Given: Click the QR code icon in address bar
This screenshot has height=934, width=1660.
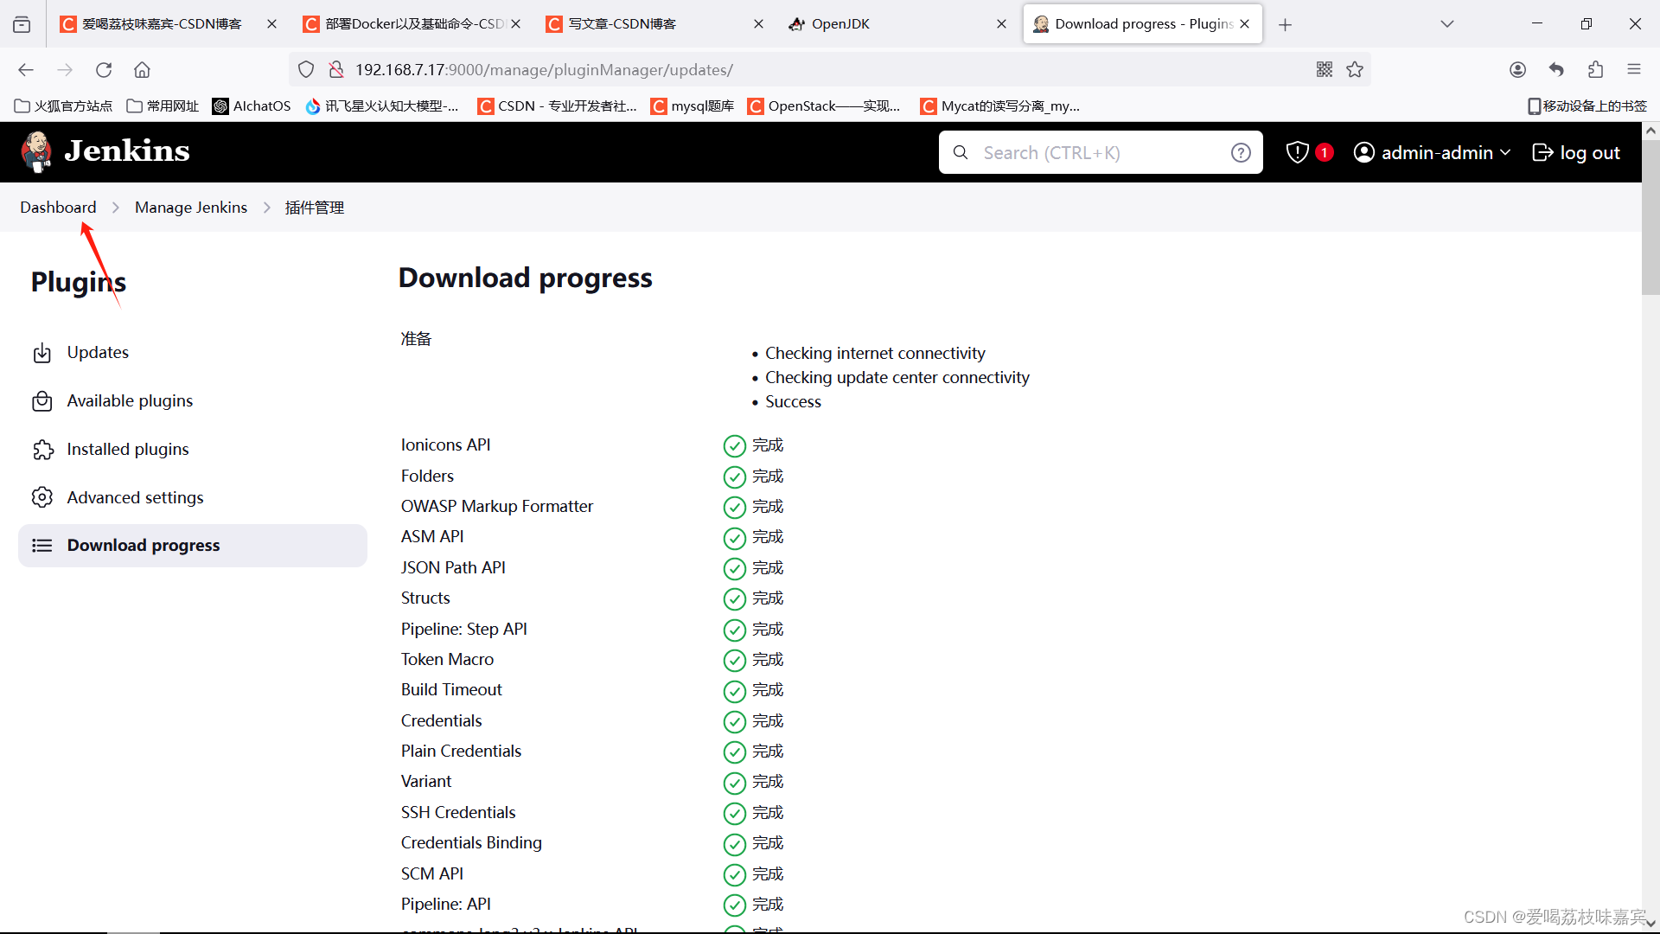Looking at the screenshot, I should [x=1325, y=70].
